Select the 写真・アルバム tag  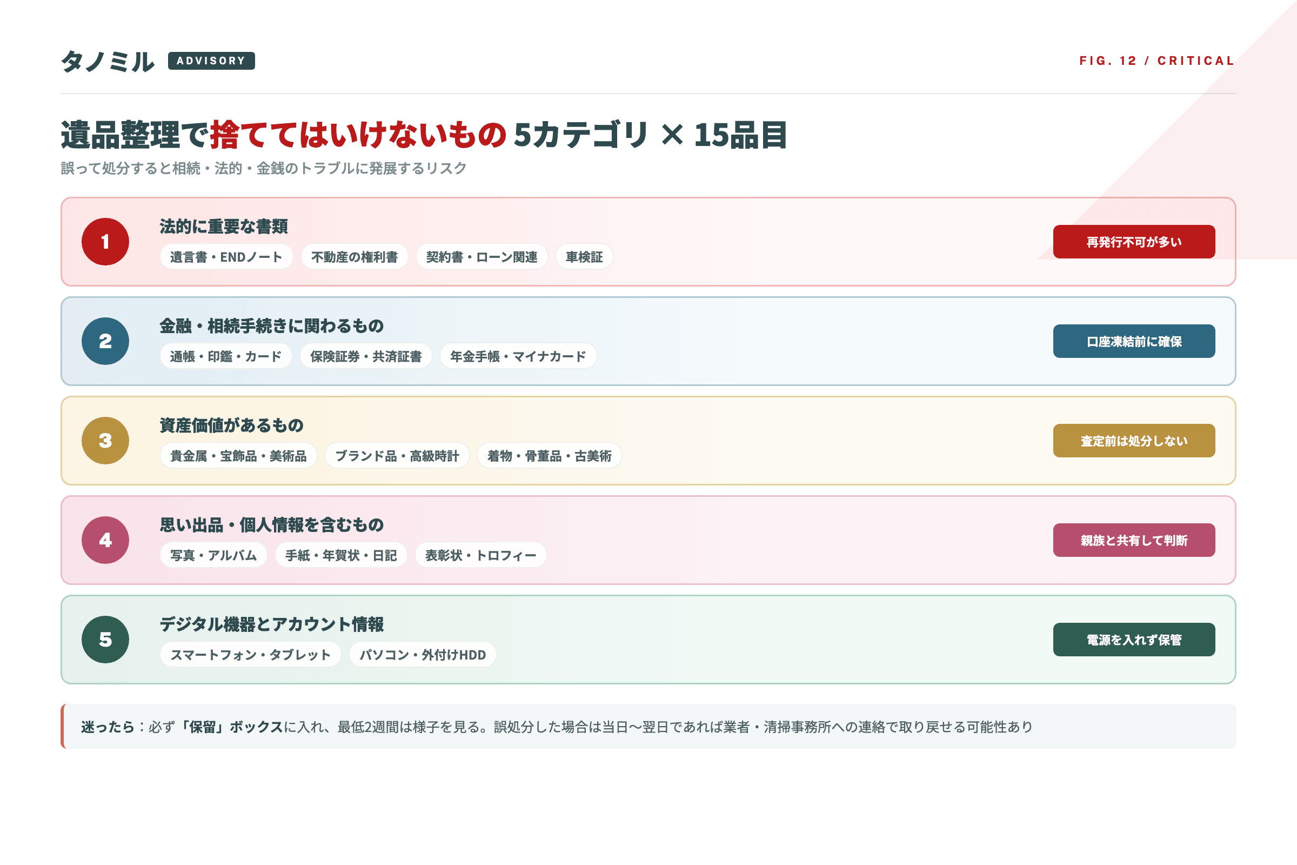[213, 555]
